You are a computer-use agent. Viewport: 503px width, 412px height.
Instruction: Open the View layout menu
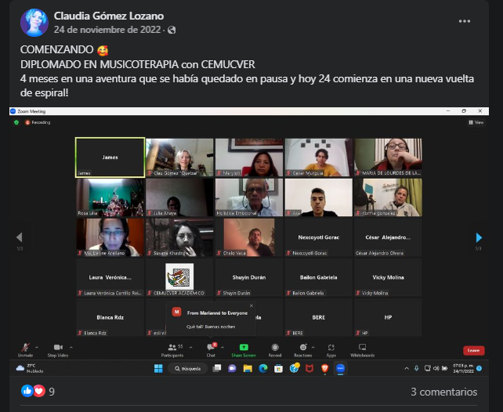477,122
